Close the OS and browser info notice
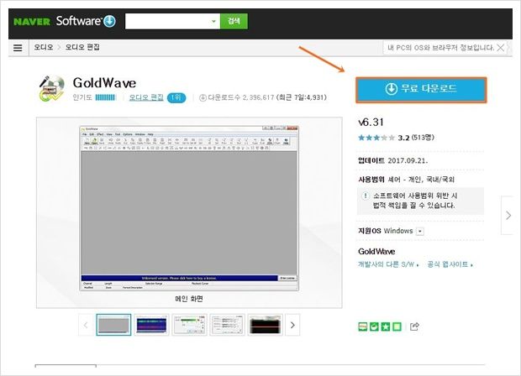This screenshot has height=376, width=521. tap(500, 48)
